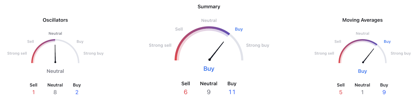Viewport: 417px width, 108px height.
Task: Click the Moving Averages gauge needle
Action: pyautogui.click(x=368, y=55)
